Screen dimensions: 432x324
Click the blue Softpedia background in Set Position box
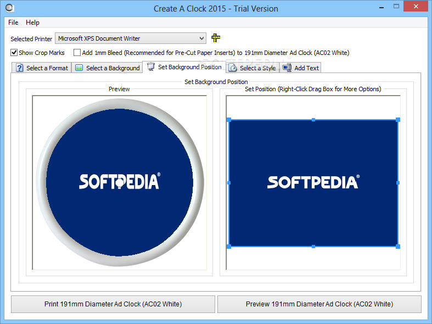[x=313, y=183]
